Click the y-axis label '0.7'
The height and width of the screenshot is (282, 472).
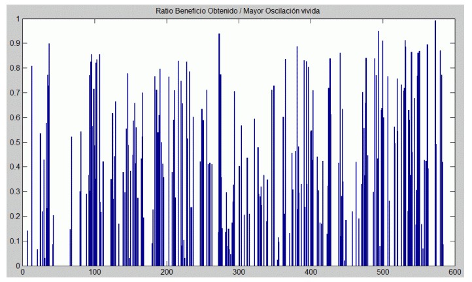[x=15, y=93]
